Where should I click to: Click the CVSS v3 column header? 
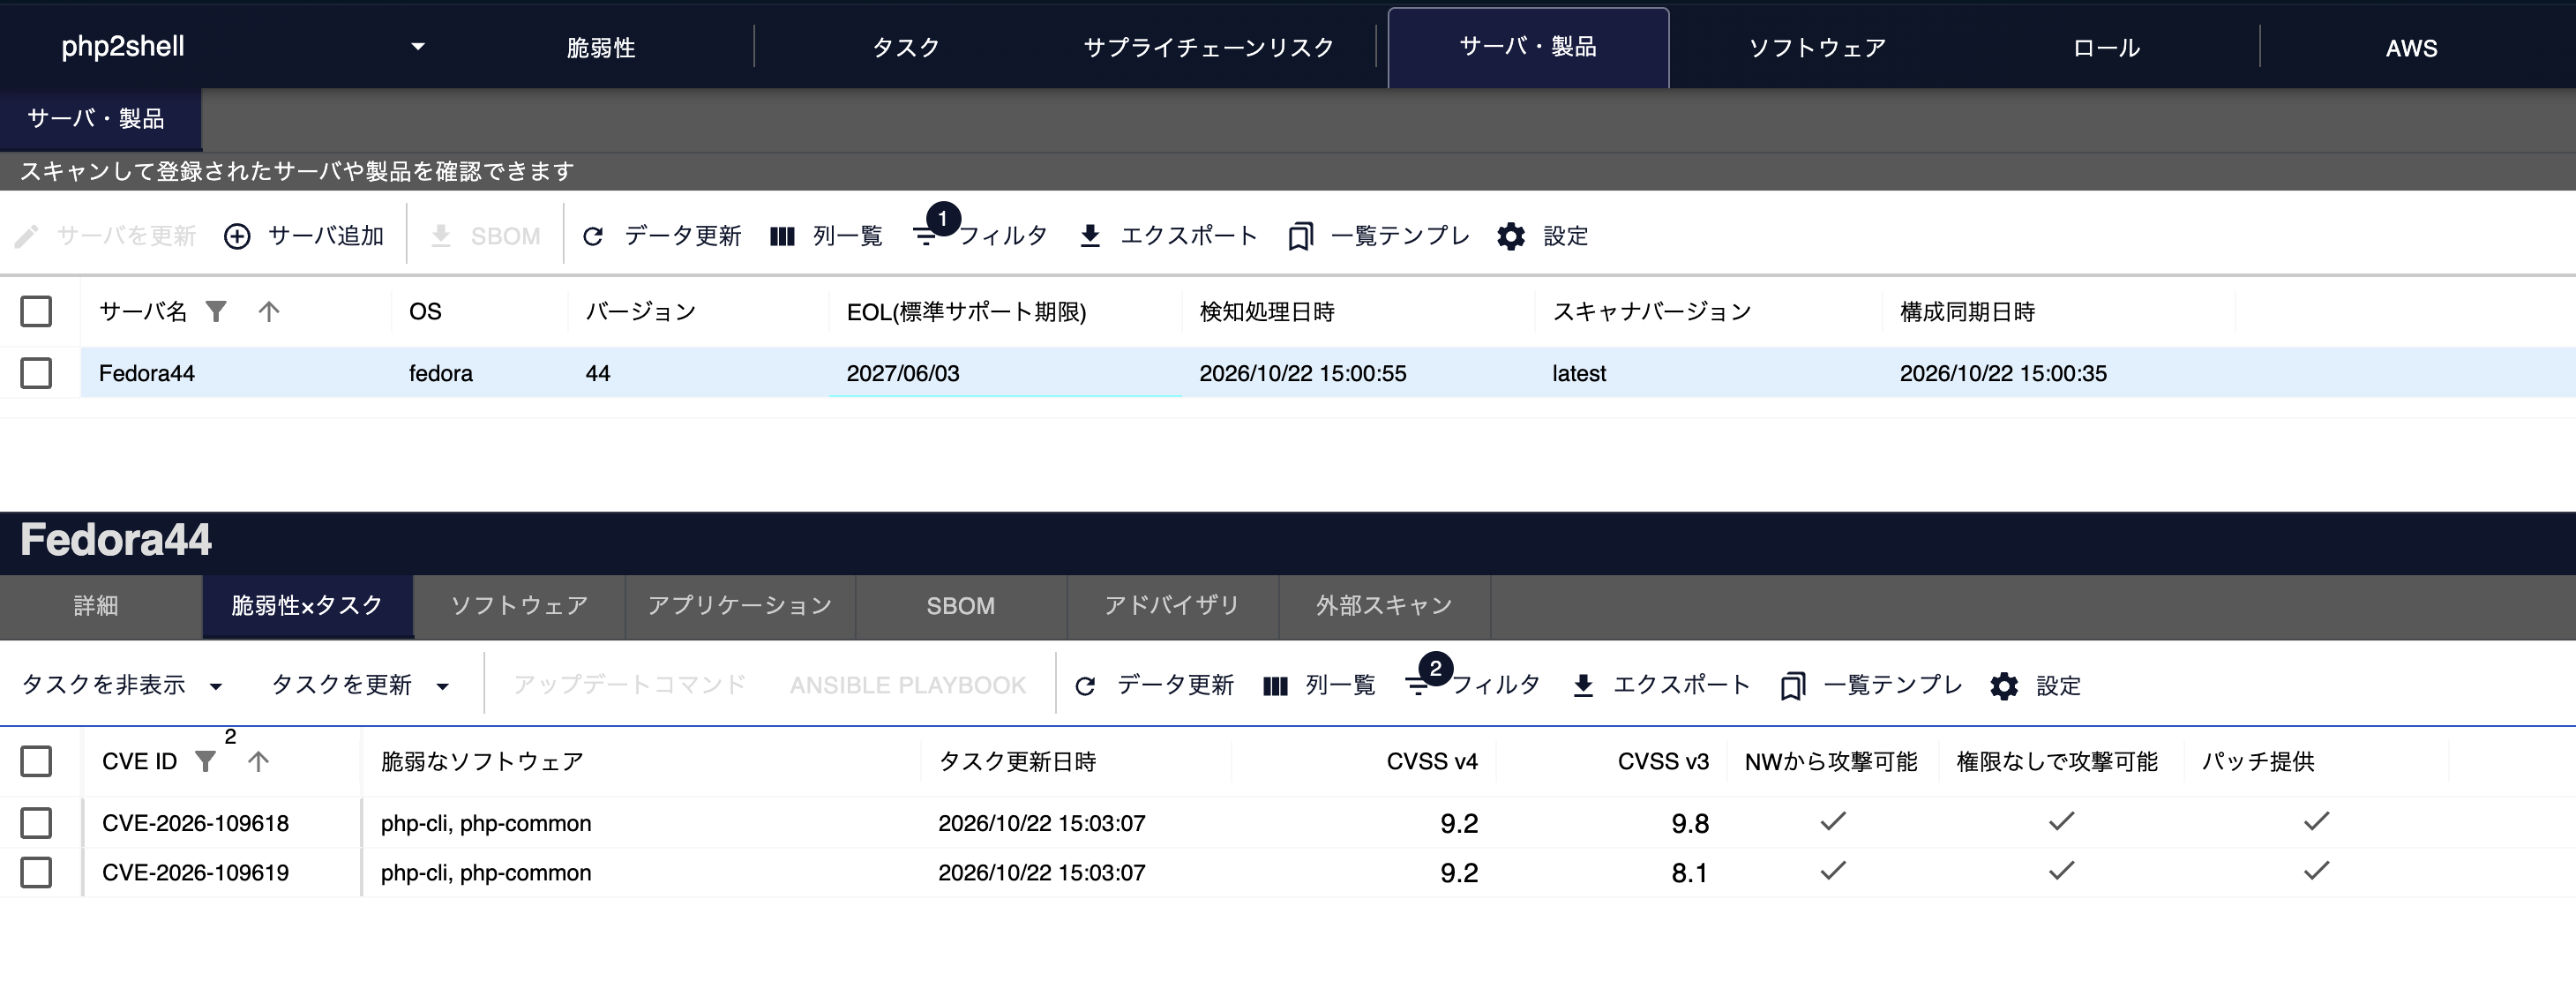[x=1663, y=761]
